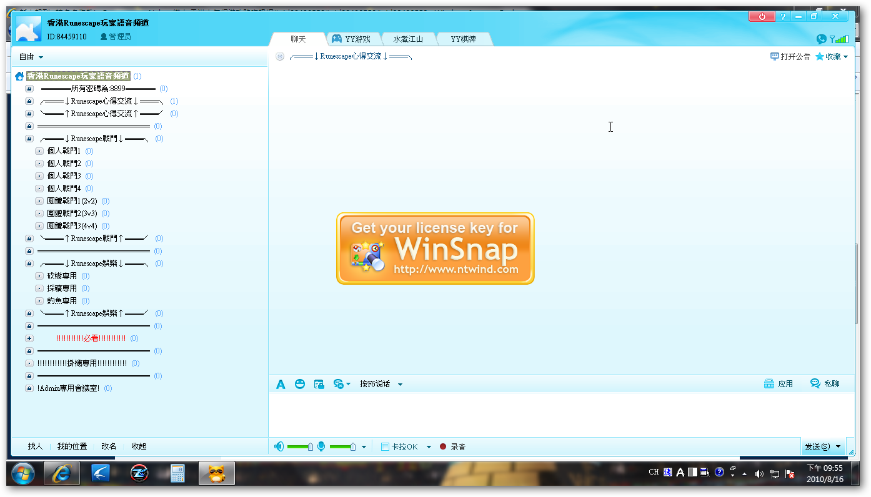Open the emoticon smiley picker

tap(300, 384)
